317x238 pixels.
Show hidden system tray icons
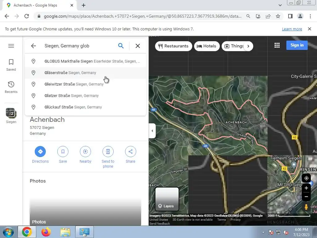tap(263, 232)
